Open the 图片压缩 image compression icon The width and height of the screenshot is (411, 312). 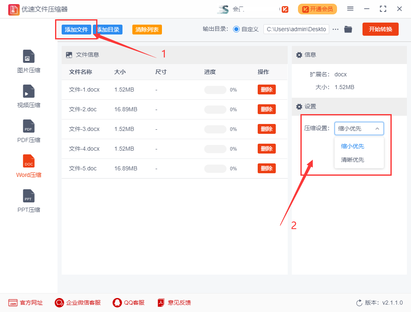(x=29, y=56)
